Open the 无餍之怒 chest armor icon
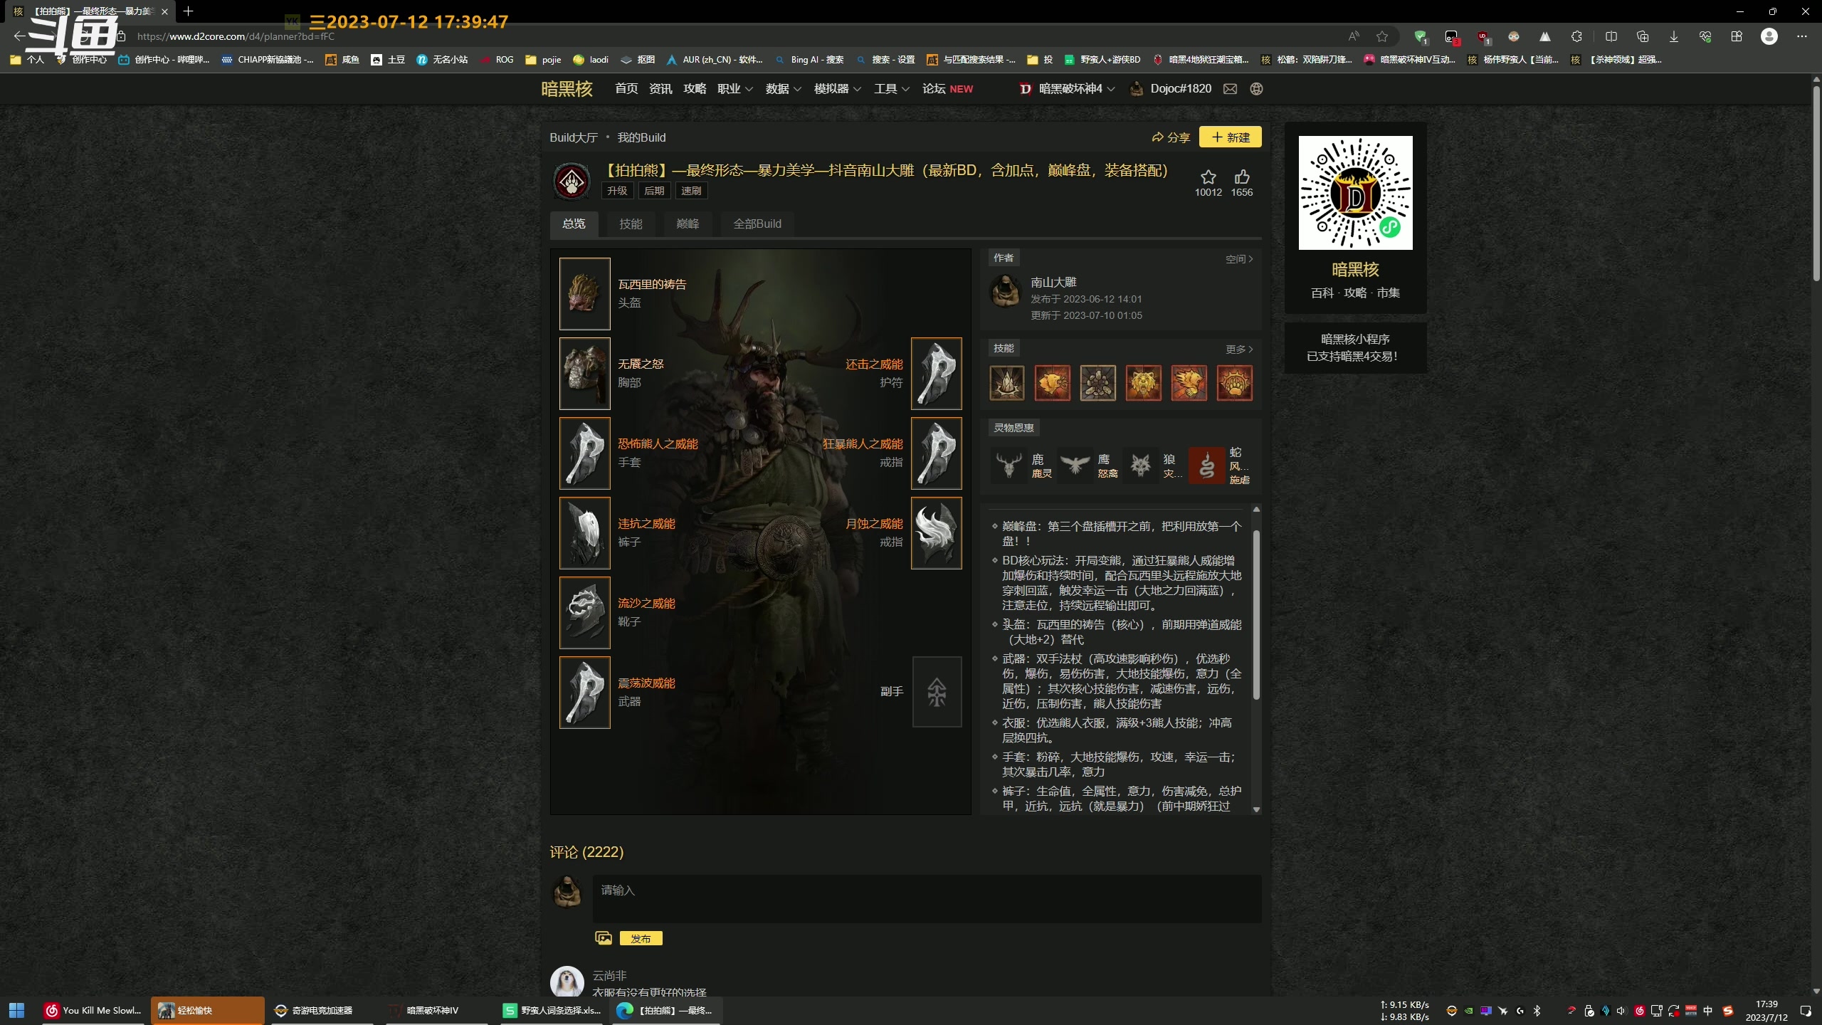This screenshot has width=1822, height=1025. tap(584, 374)
